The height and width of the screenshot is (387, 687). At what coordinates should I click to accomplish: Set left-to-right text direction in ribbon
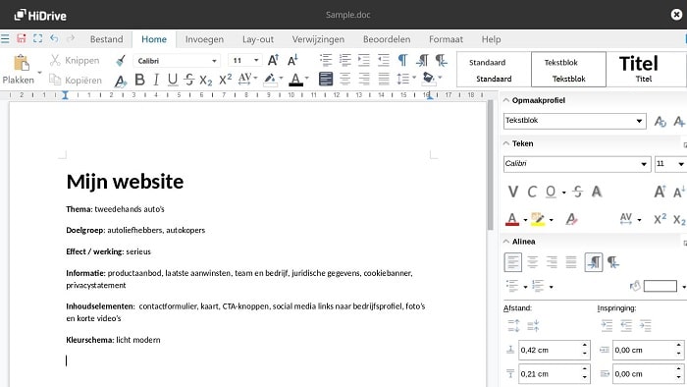click(x=422, y=60)
